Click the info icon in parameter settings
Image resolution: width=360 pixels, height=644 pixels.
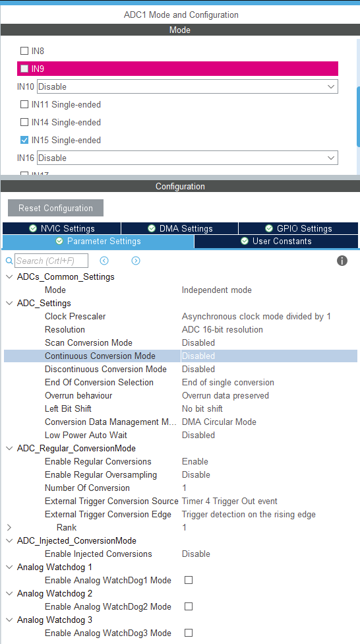pos(342,261)
